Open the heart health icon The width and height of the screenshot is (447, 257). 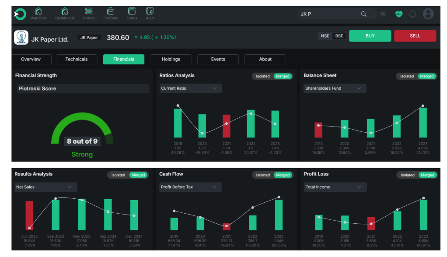tap(399, 14)
